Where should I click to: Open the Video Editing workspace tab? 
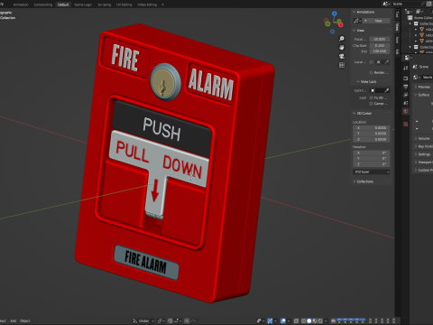(x=147, y=5)
